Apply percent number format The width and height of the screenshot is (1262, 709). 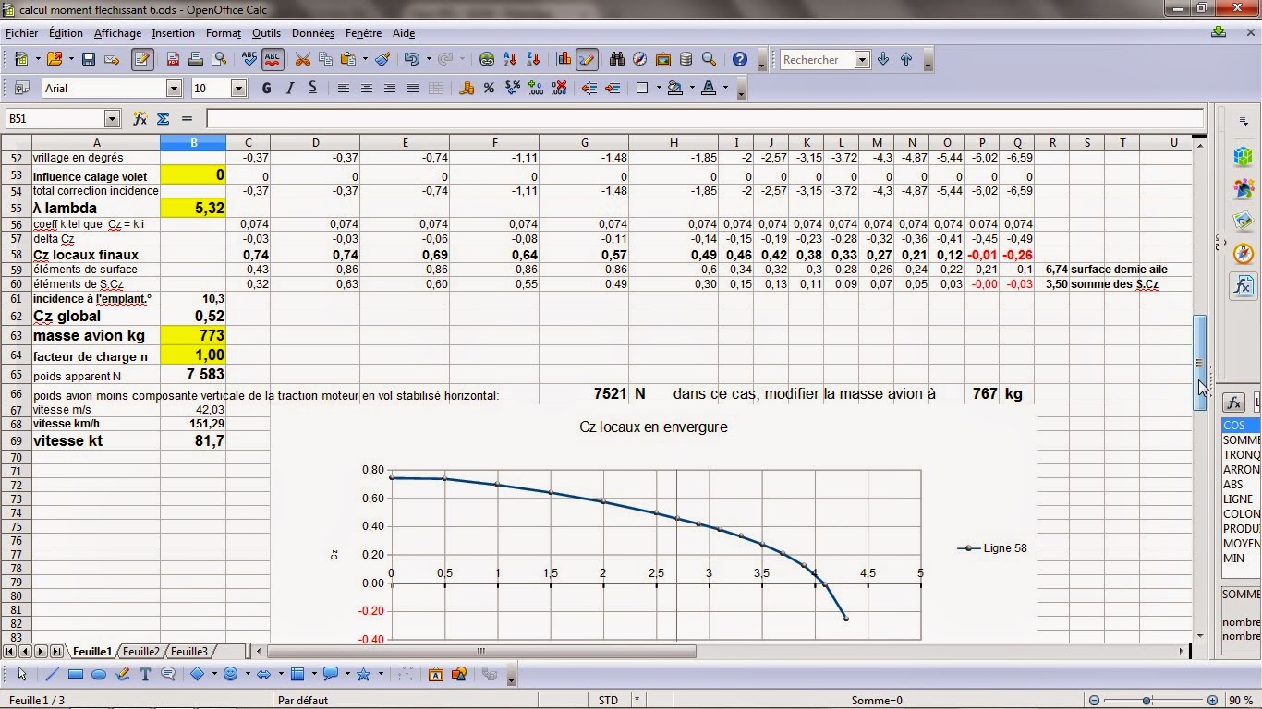(489, 88)
